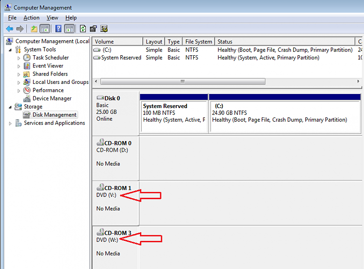The image size is (364, 269).
Task: Open the Help menu
Action: click(71, 18)
